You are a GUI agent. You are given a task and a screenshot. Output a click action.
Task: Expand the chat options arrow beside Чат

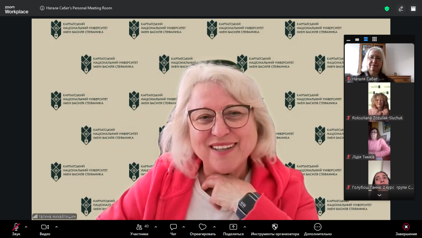[184, 227]
